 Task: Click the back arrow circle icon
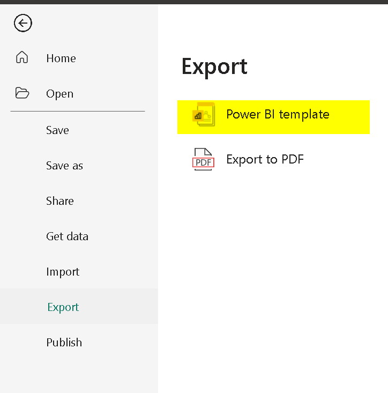coord(23,23)
